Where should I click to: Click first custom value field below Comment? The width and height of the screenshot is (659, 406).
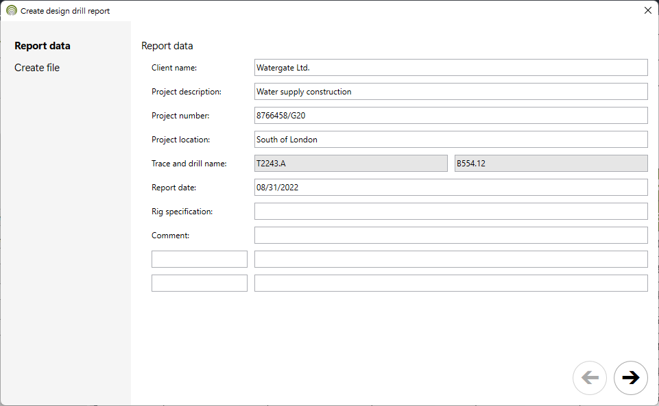451,259
